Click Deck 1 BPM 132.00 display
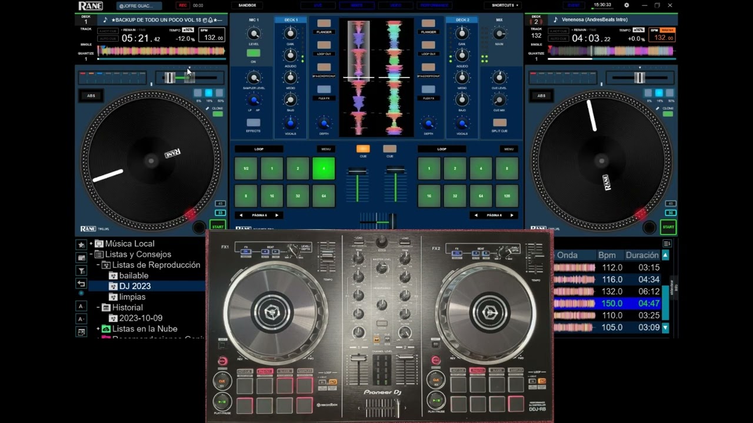Image resolution: width=753 pixels, height=423 pixels. (212, 35)
